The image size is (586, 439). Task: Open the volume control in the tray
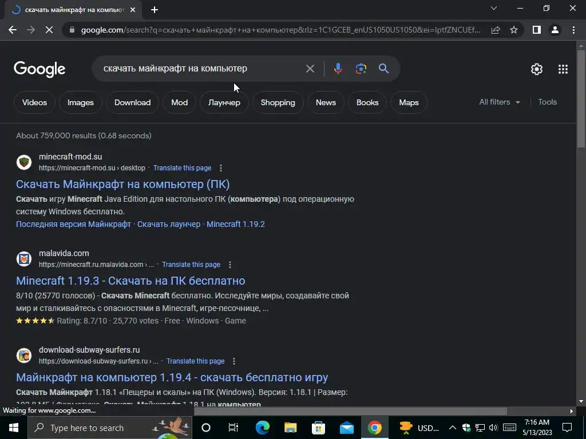pyautogui.click(x=493, y=428)
